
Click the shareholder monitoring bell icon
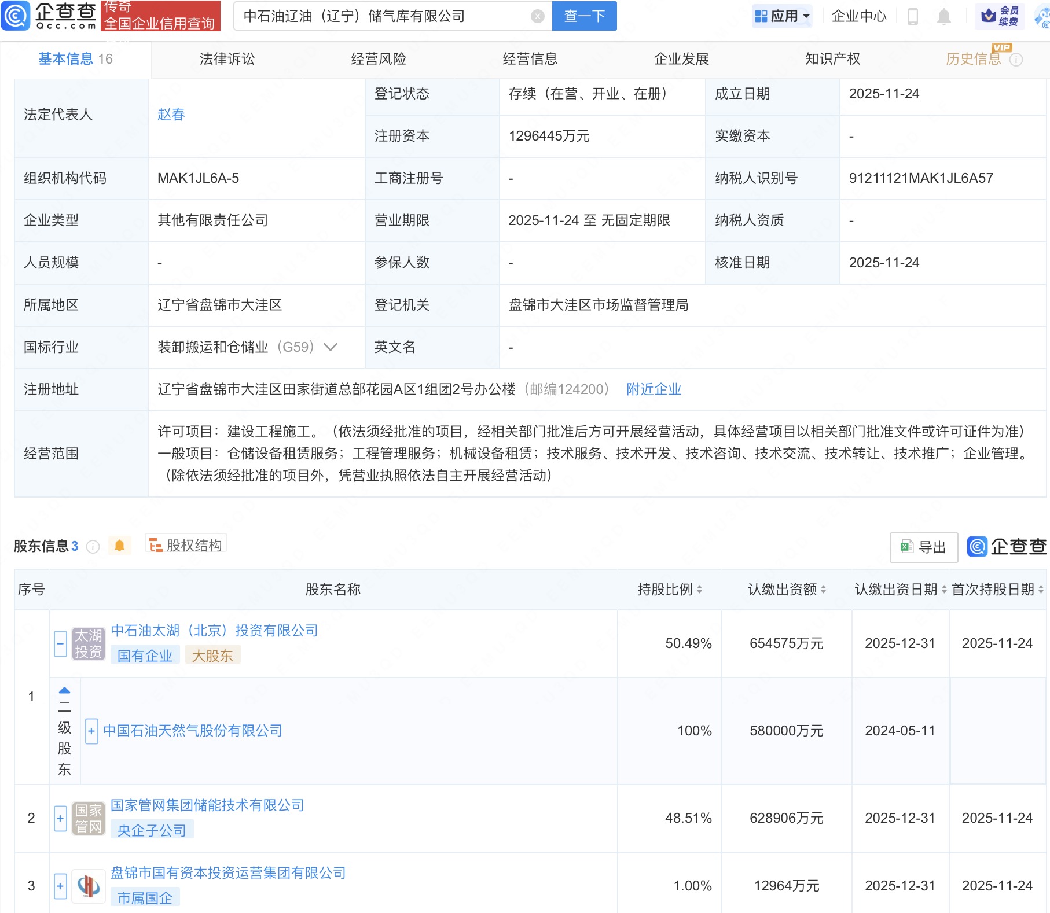click(x=119, y=546)
